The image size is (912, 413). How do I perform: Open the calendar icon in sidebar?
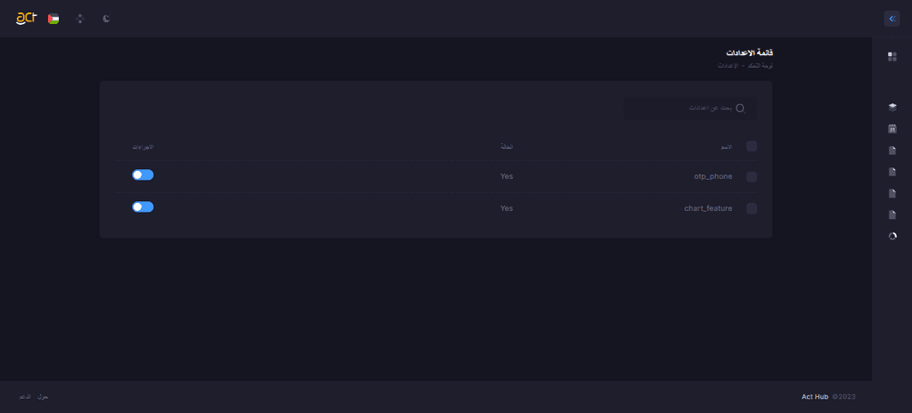(x=892, y=128)
